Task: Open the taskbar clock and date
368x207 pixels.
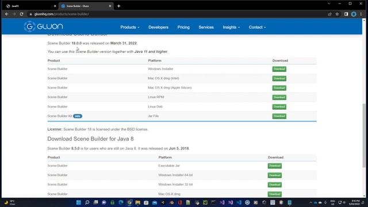Action: [354, 202]
